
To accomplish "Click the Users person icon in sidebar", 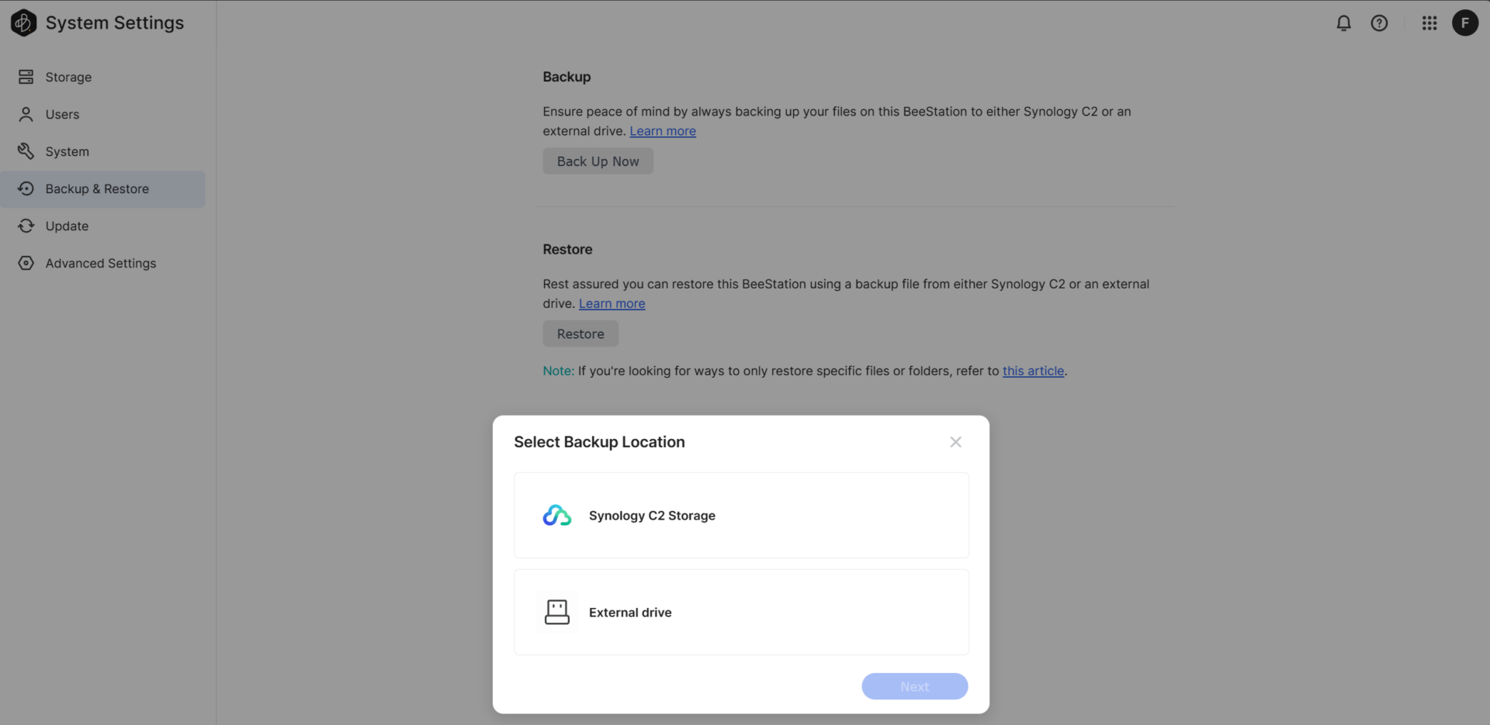I will point(26,114).
